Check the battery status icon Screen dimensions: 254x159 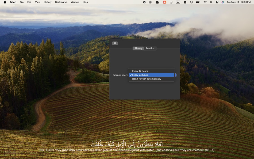click(x=198, y=2)
